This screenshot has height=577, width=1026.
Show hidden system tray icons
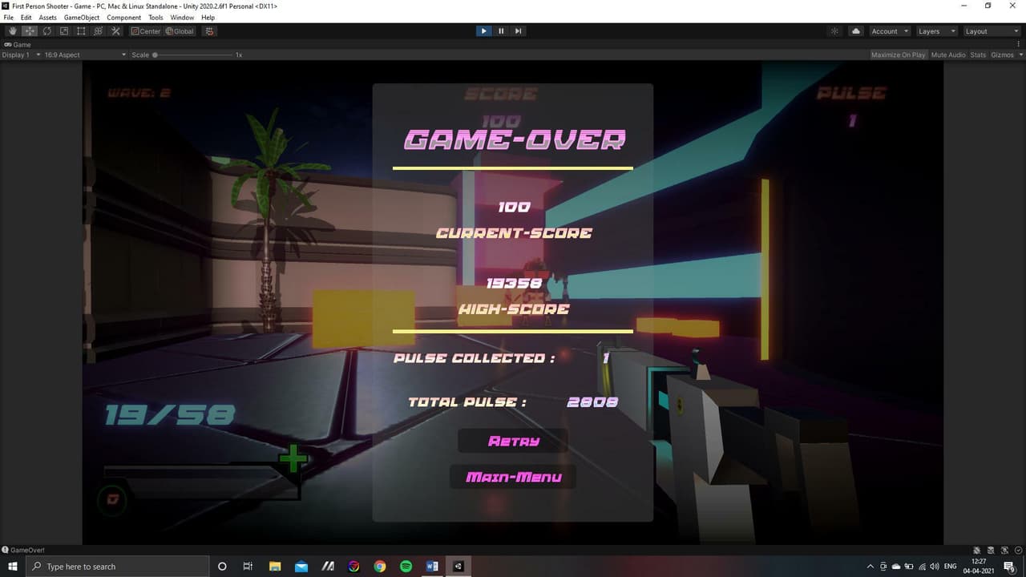(870, 567)
